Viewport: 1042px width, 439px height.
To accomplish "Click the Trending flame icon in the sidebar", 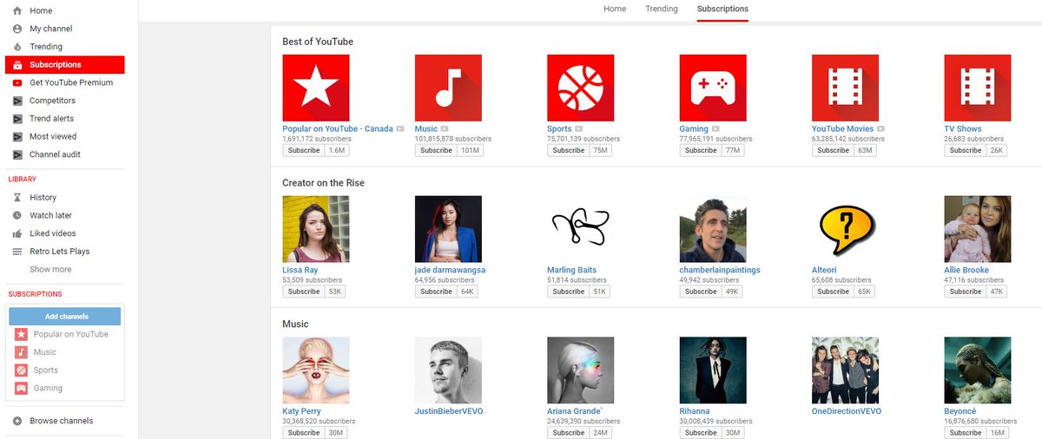I will click(x=17, y=47).
